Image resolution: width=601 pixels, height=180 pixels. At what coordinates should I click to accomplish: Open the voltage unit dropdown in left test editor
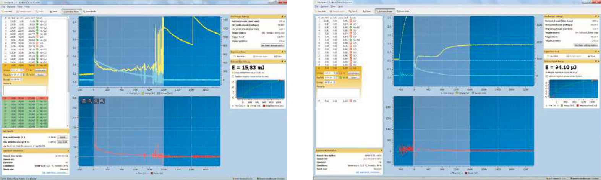coord(23,70)
